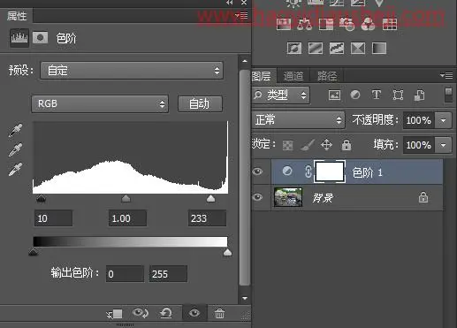
Task: Switch to the 通道 tab
Action: click(x=293, y=76)
